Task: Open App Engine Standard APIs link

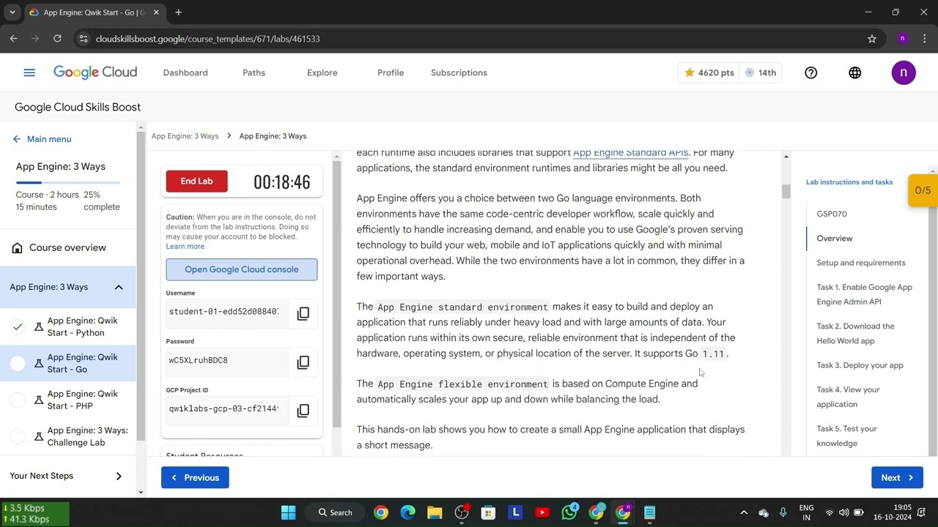Action: coord(630,153)
